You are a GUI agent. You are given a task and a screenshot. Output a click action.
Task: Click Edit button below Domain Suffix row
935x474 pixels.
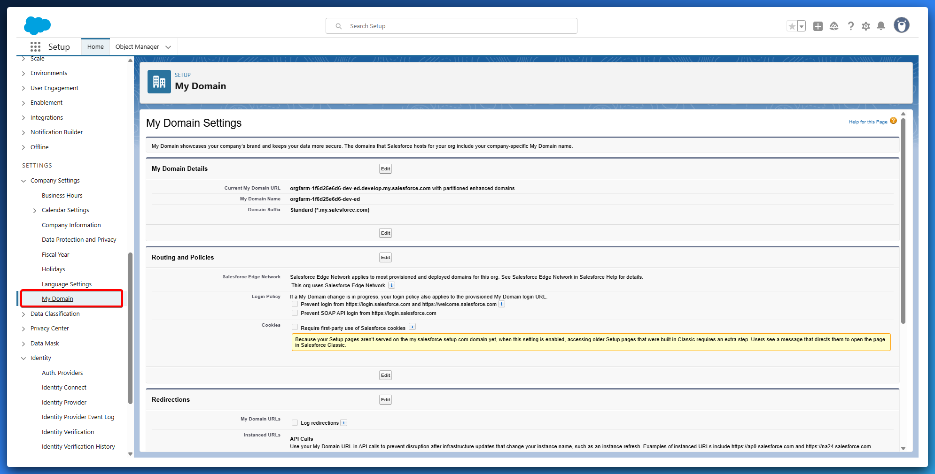click(386, 233)
